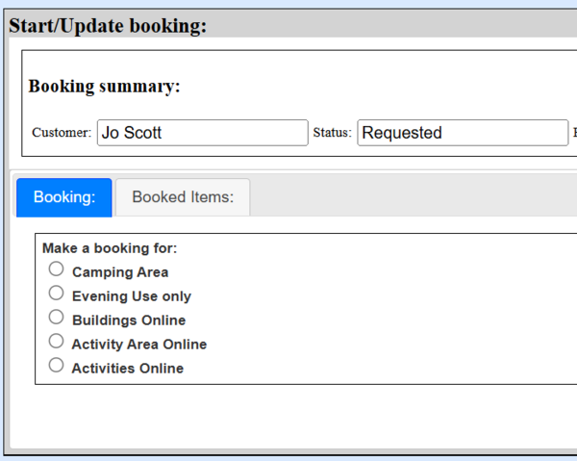The width and height of the screenshot is (577, 461).
Task: Switch to the Booked Items tab
Action: point(183,197)
